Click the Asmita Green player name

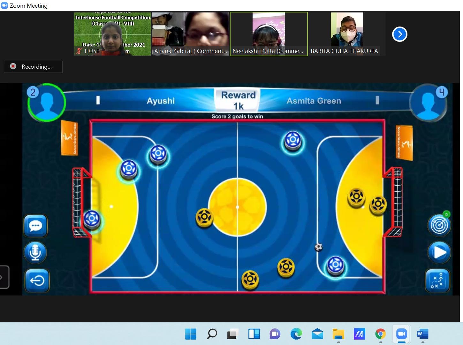pos(314,101)
